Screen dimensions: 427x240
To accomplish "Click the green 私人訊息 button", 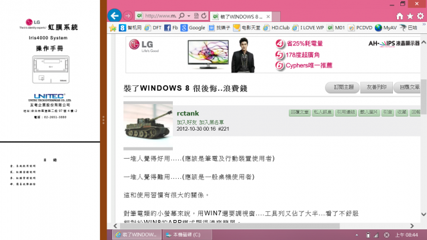I will point(322,113).
